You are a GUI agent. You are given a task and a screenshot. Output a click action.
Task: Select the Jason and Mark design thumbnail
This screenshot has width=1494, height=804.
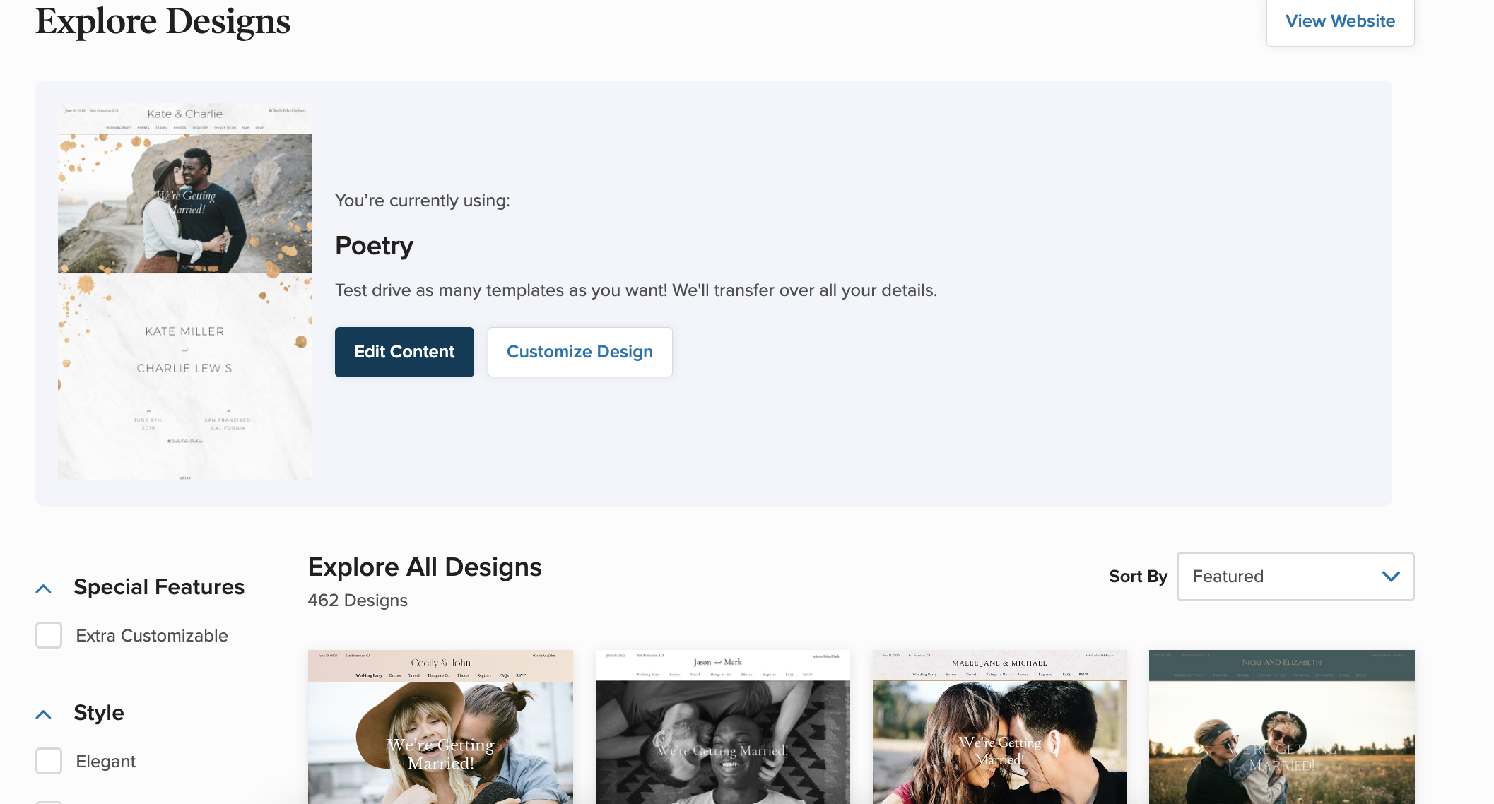coord(722,726)
